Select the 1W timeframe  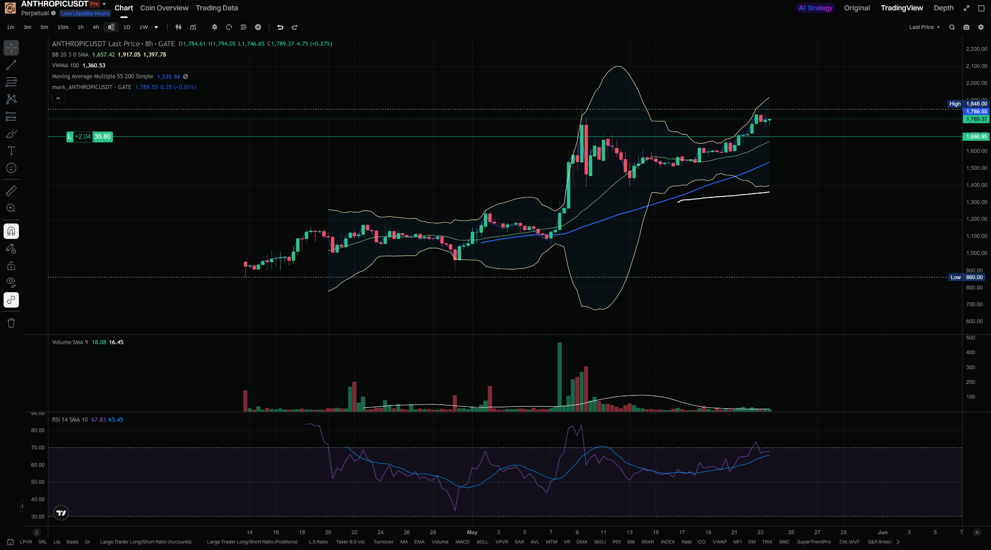click(144, 27)
